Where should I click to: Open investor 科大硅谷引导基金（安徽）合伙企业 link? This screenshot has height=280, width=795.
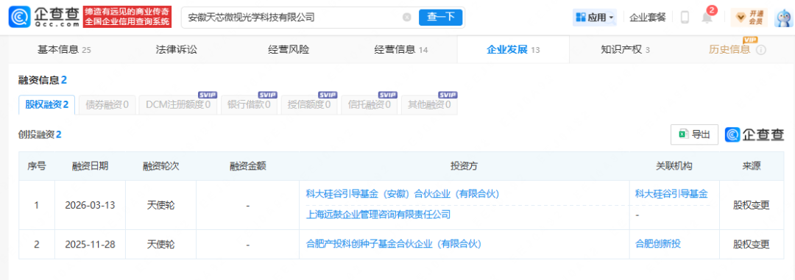coord(403,194)
